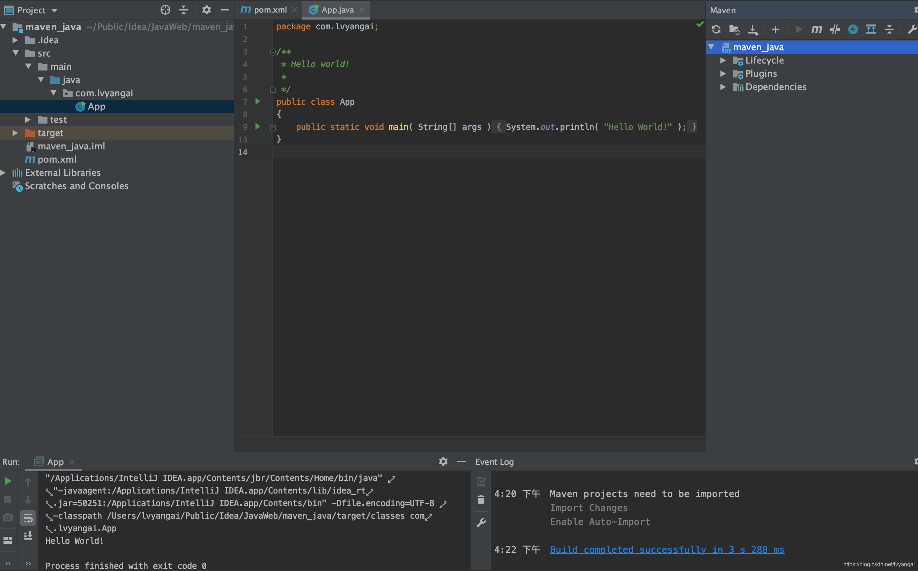The width and height of the screenshot is (918, 571).
Task: Open Run panel settings gear
Action: (443, 461)
